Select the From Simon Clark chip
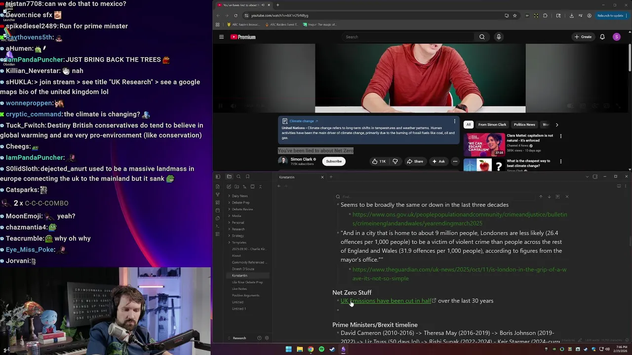The width and height of the screenshot is (632, 355). tap(492, 125)
